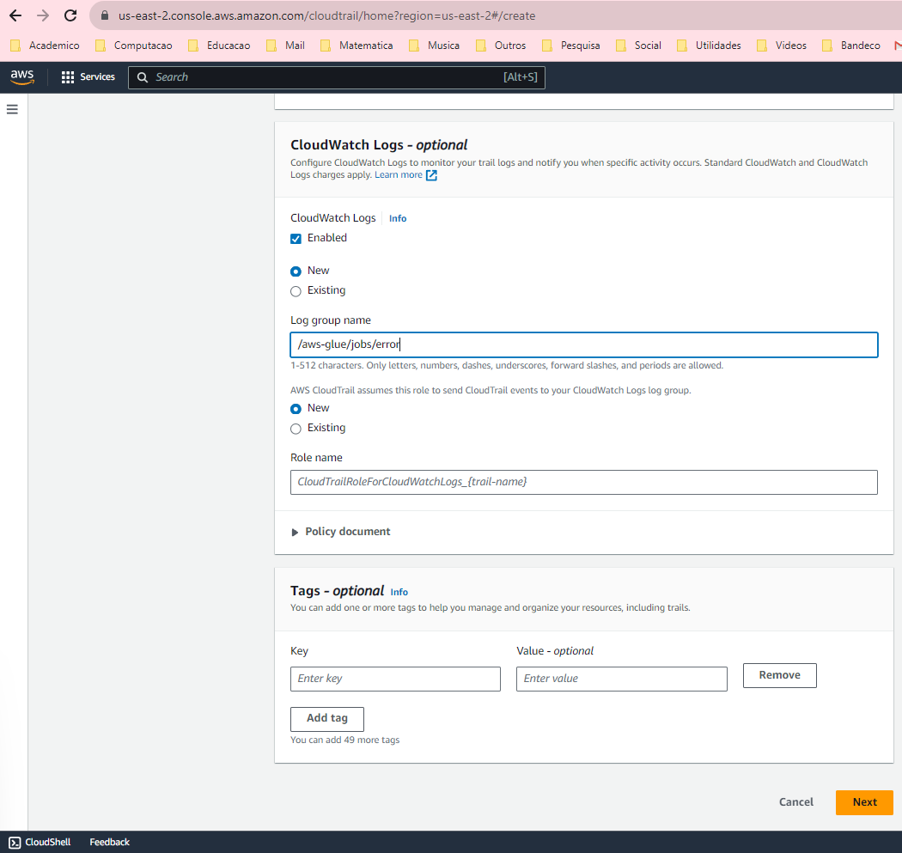Click the external link icon beside Learn more

pos(432,175)
